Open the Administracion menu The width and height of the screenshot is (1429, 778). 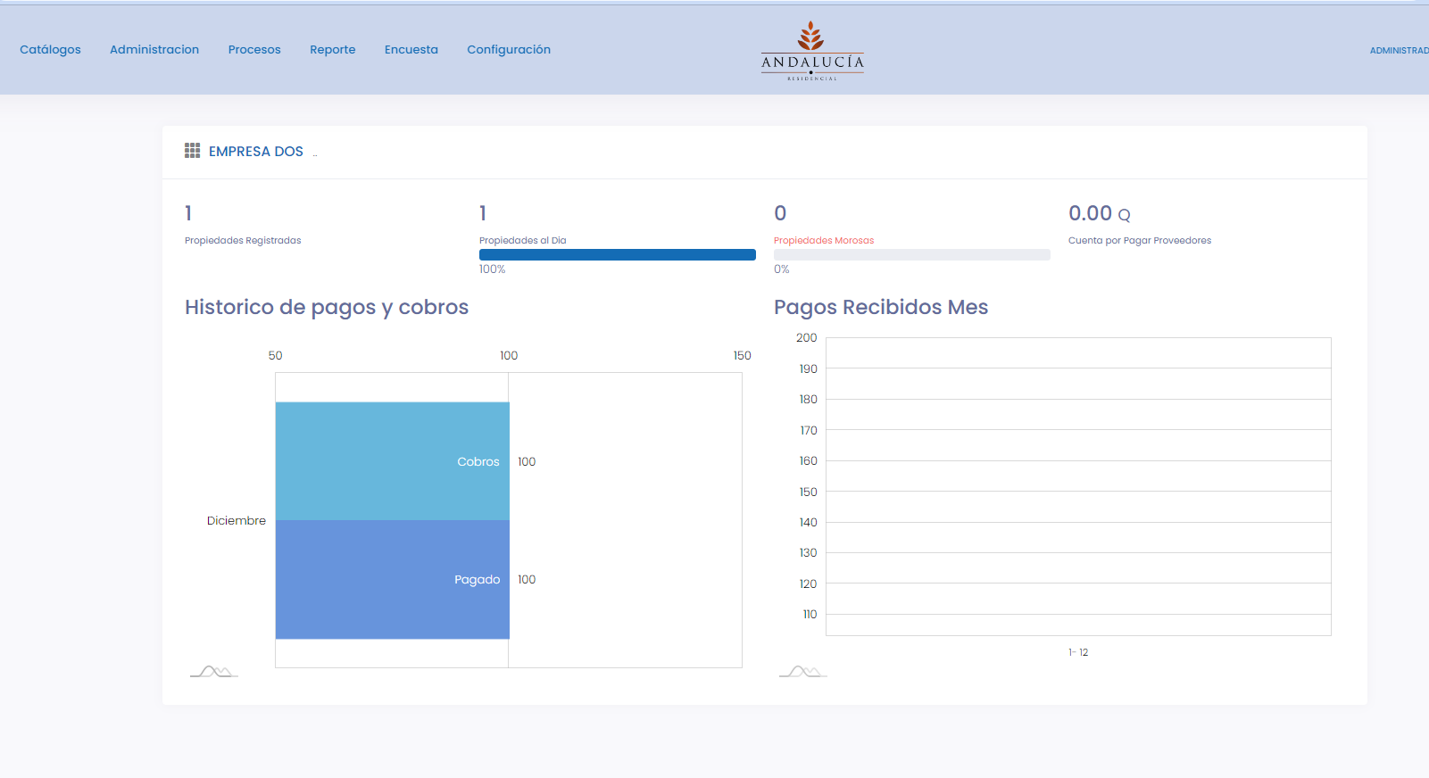click(x=154, y=49)
